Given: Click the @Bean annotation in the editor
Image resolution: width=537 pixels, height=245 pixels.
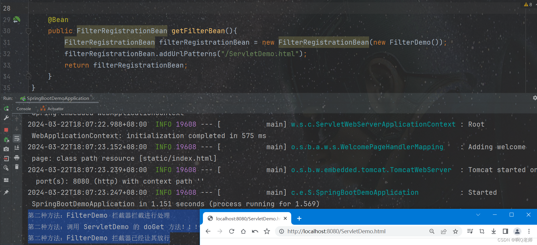Looking at the screenshot, I should click(58, 20).
